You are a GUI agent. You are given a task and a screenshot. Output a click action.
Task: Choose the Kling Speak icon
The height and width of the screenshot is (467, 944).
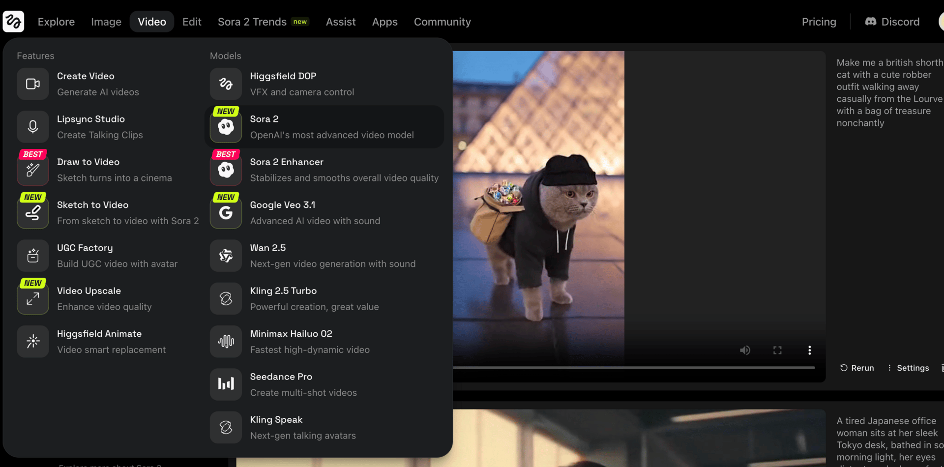[x=226, y=427]
